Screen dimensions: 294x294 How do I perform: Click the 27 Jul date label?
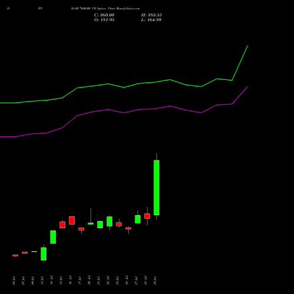(x=136, y=280)
